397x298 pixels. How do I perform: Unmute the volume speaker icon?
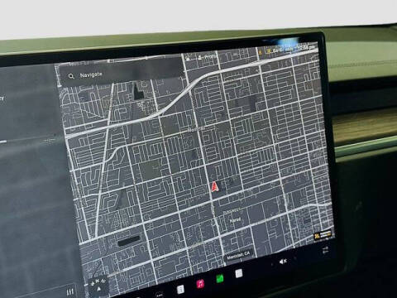(283, 262)
